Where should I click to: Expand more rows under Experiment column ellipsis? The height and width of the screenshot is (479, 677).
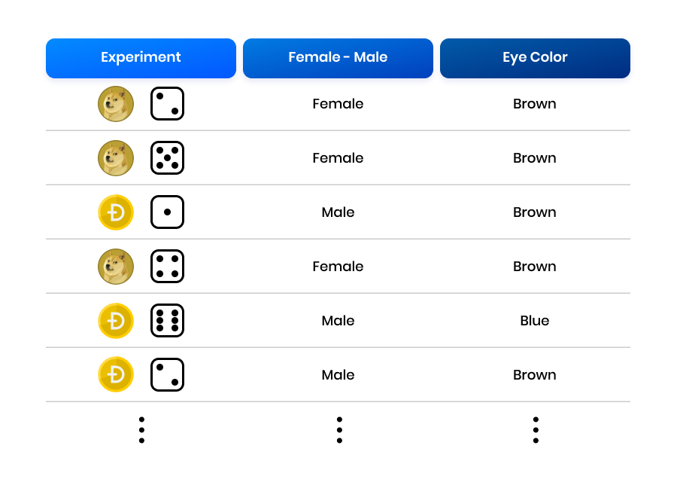coord(141,430)
